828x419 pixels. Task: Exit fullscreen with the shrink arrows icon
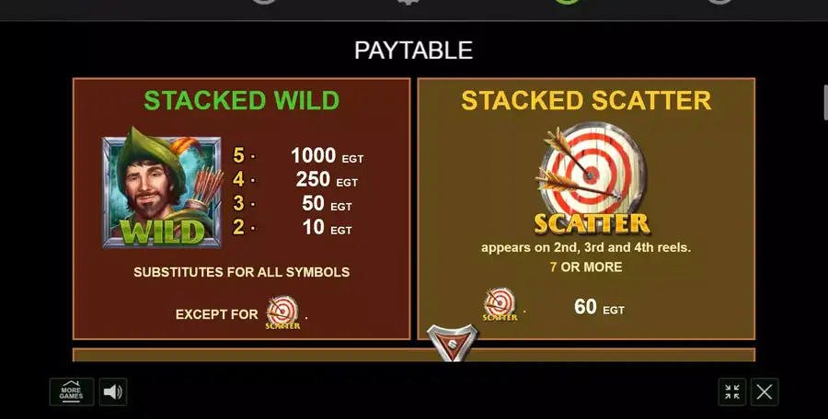(x=732, y=392)
